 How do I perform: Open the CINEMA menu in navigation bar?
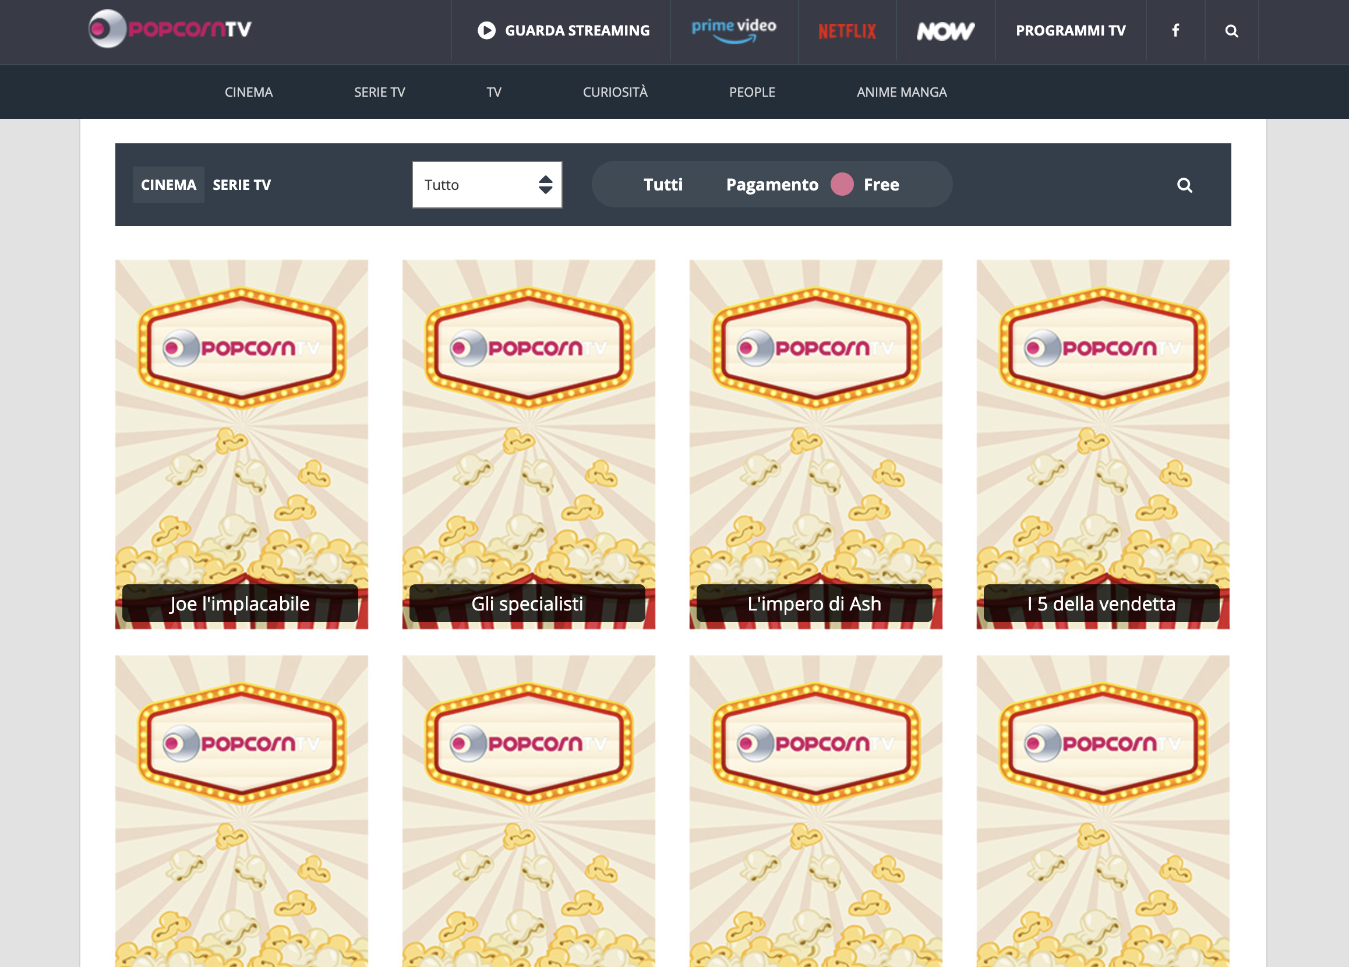[x=249, y=92]
